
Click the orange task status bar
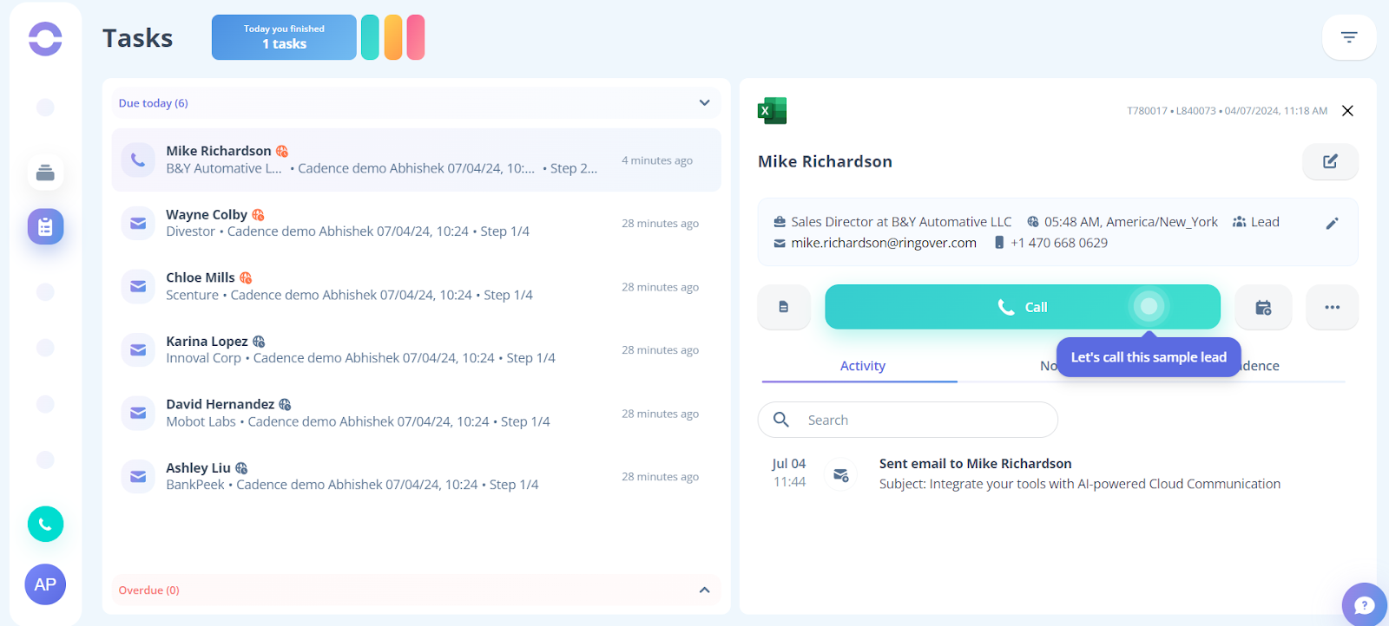coord(393,37)
